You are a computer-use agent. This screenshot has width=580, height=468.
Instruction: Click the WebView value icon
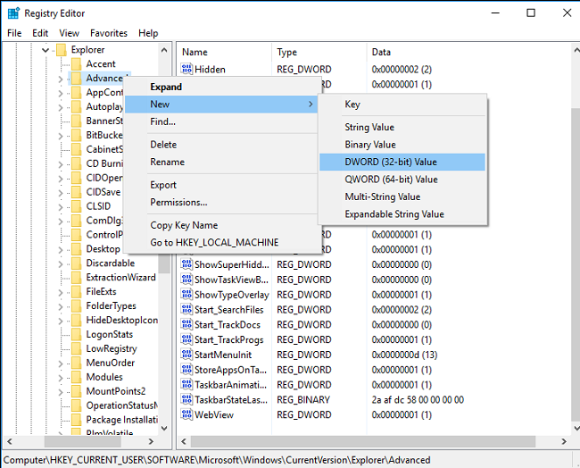(187, 415)
